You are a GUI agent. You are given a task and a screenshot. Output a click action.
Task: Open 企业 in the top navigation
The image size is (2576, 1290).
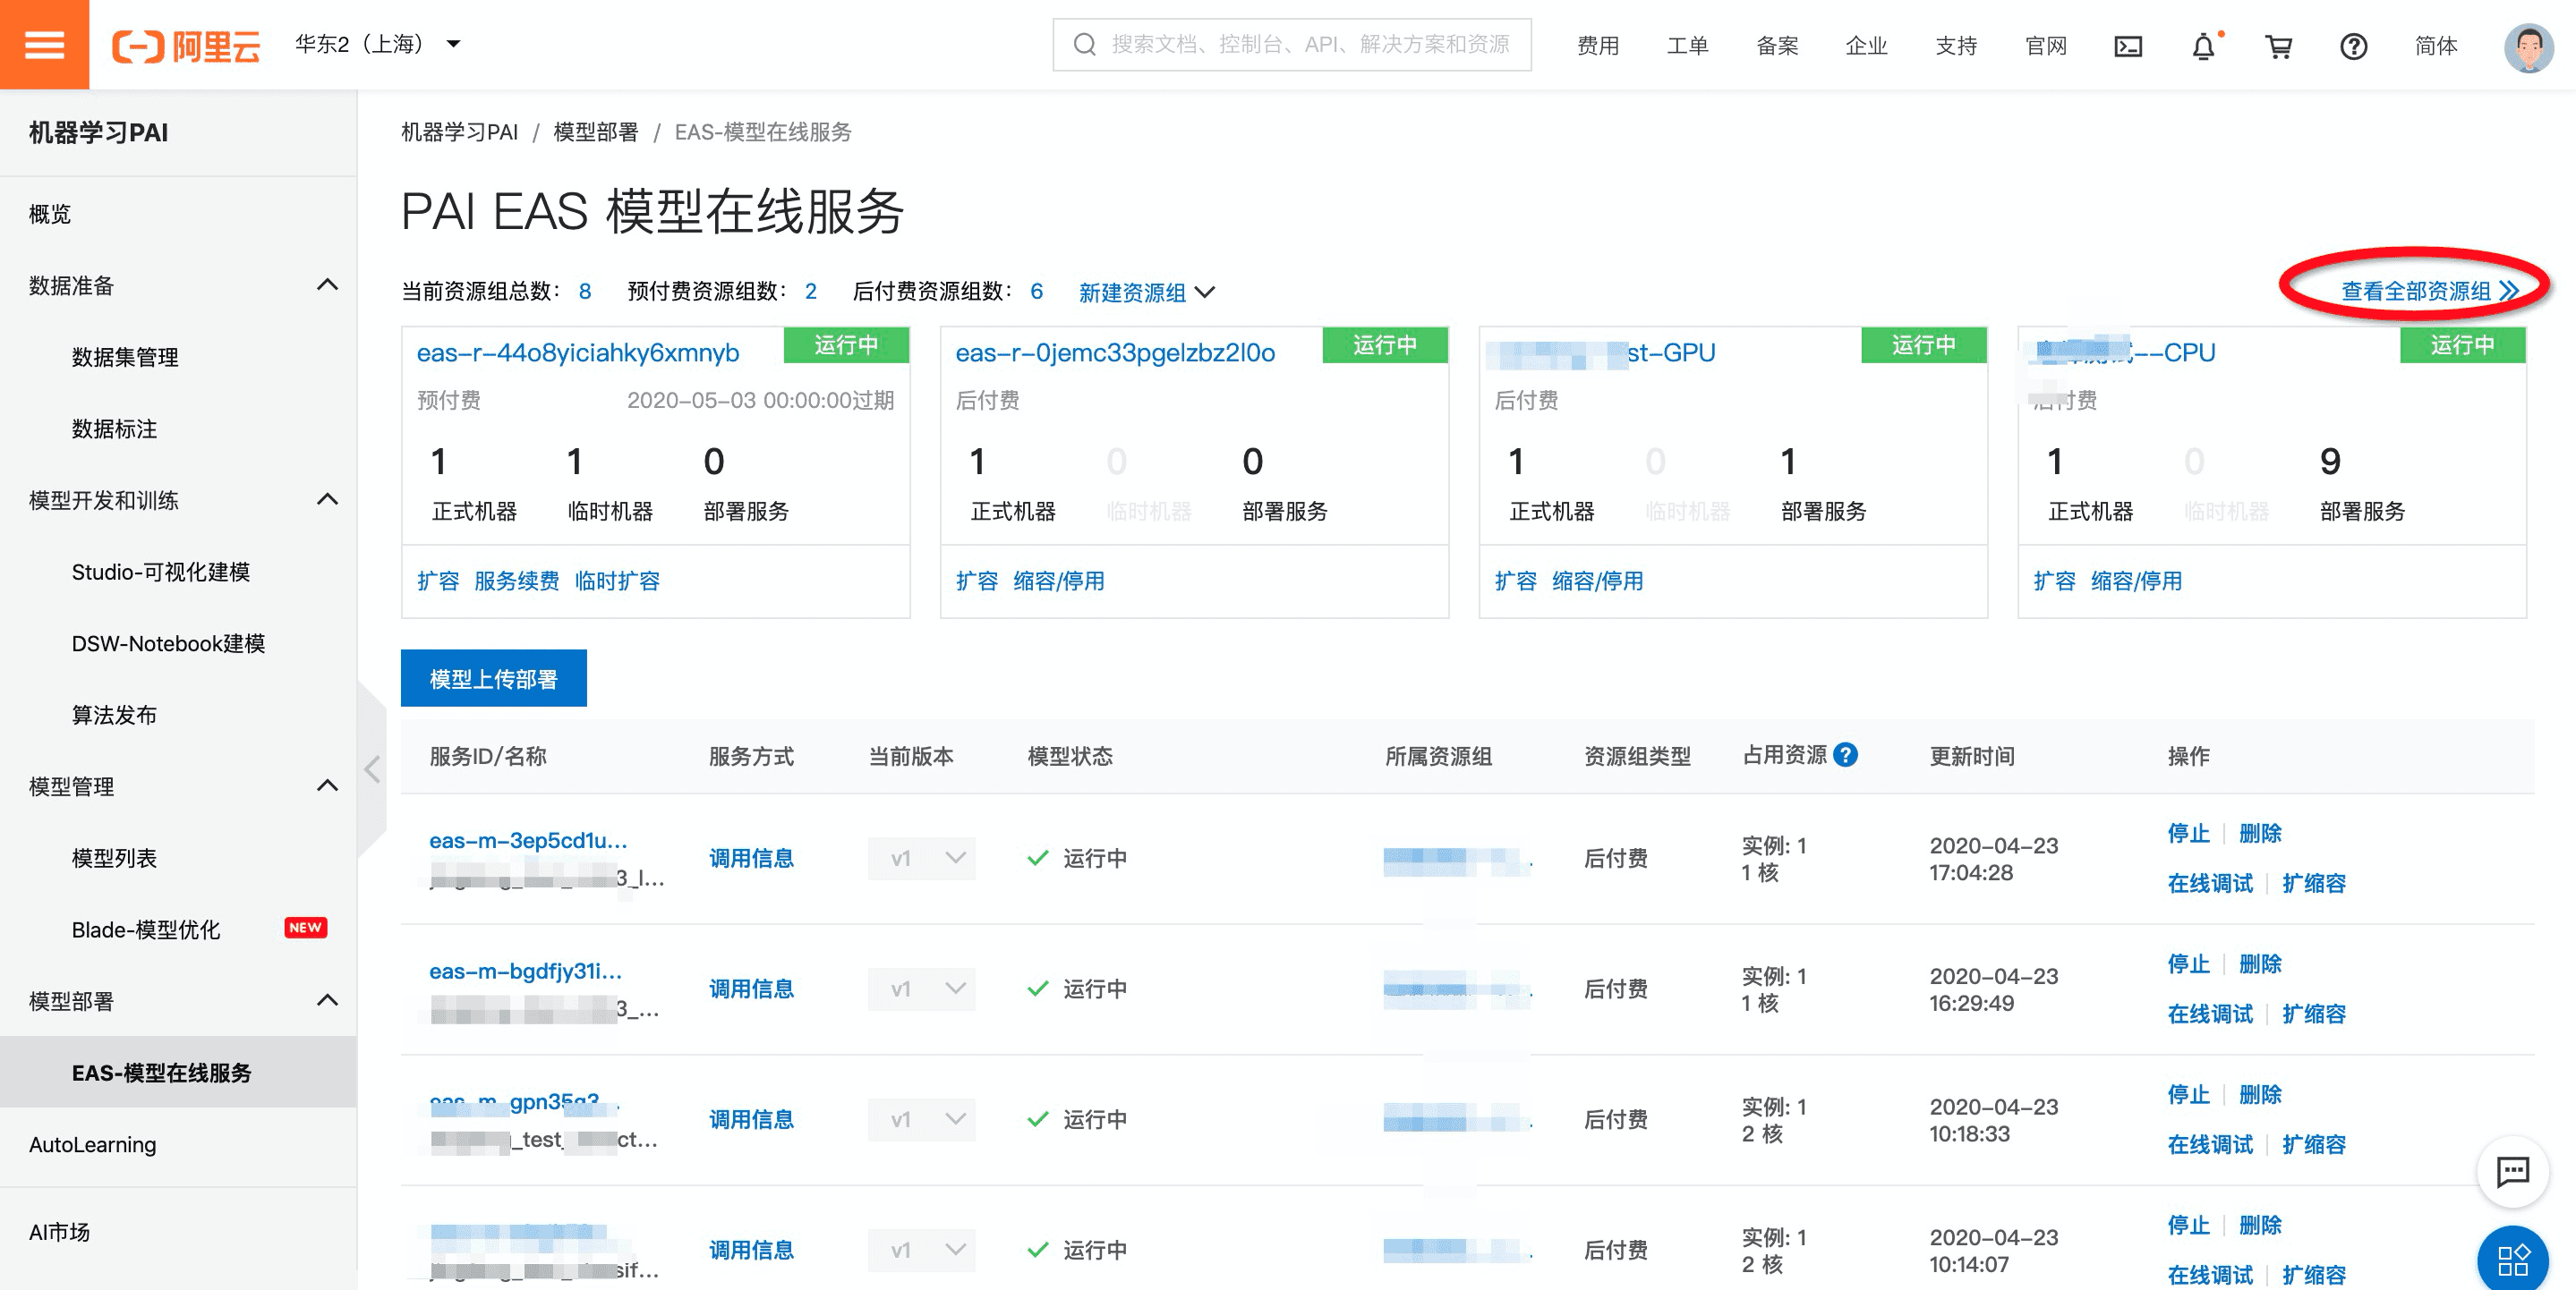click(x=1866, y=46)
